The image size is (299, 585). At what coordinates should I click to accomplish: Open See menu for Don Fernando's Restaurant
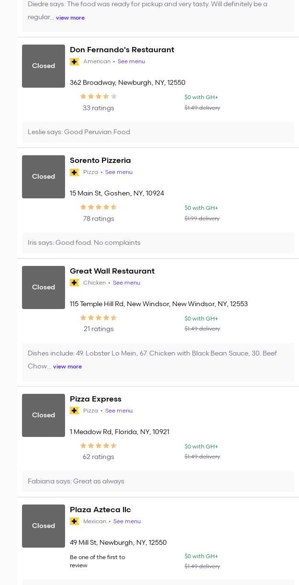click(131, 61)
